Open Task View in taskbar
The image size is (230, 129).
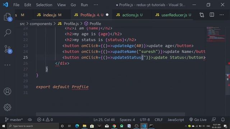[x=69, y=126]
